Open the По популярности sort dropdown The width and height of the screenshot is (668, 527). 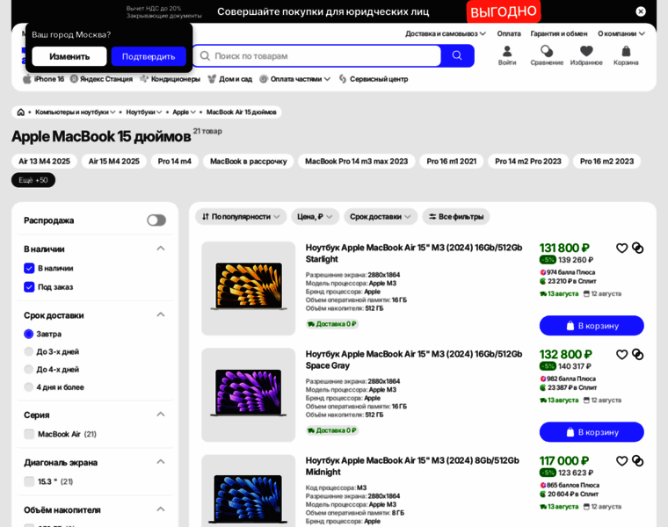tap(241, 216)
